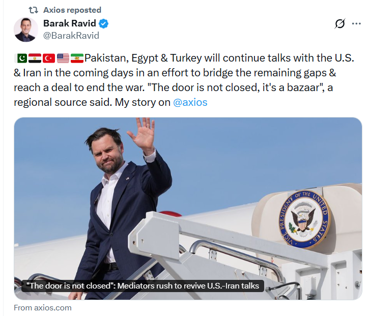Follow the @axios mention link
This screenshot has width=369, height=316.
point(190,102)
